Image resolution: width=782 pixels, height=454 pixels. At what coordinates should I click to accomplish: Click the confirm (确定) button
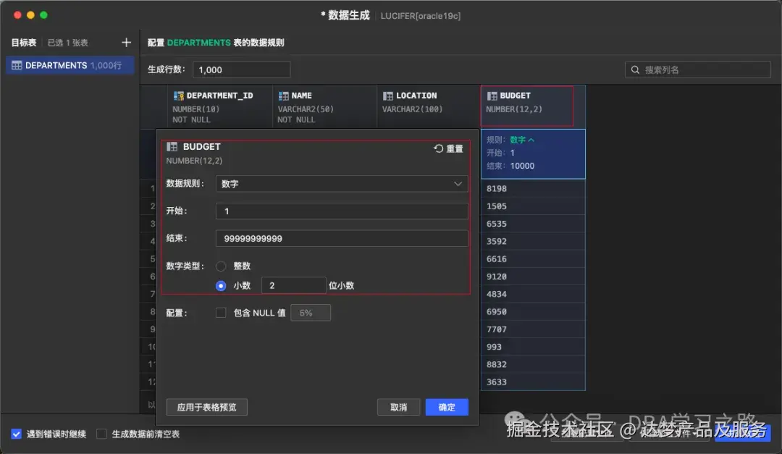click(447, 407)
